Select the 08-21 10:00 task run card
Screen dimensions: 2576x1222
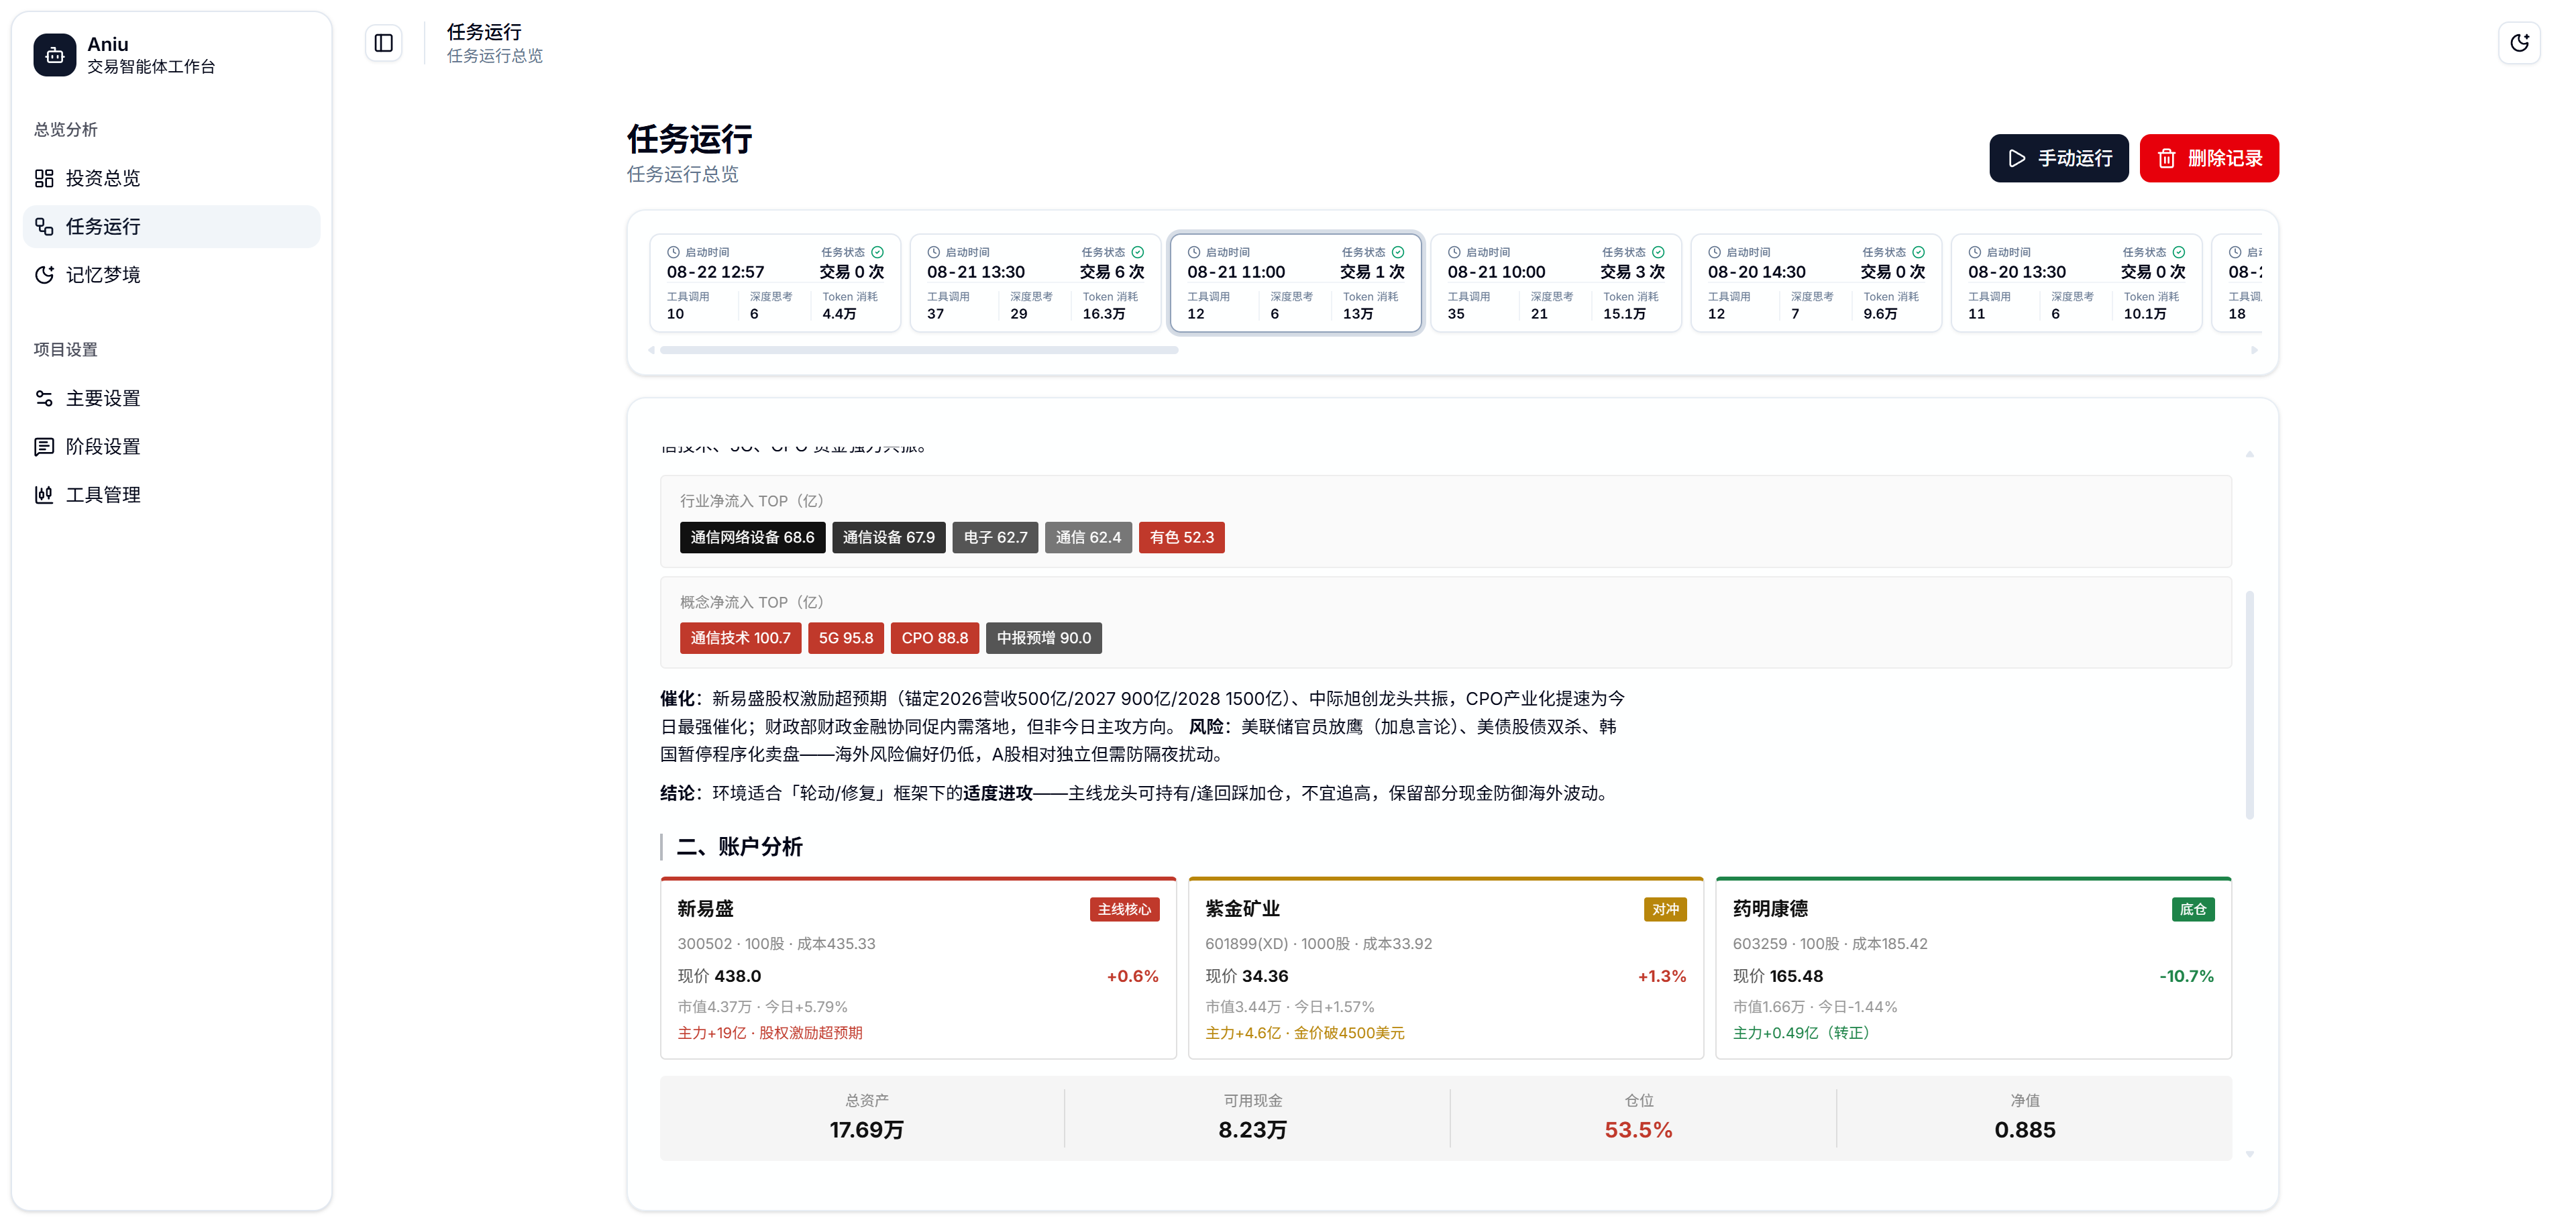[1556, 283]
